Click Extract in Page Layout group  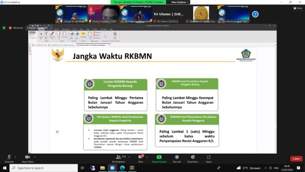(x=97, y=38)
